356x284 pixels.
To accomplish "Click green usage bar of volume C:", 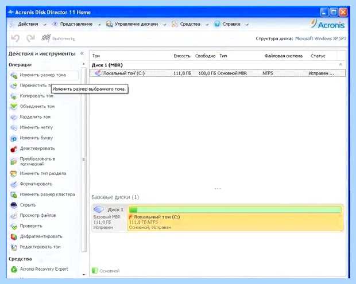I will click(235, 209).
